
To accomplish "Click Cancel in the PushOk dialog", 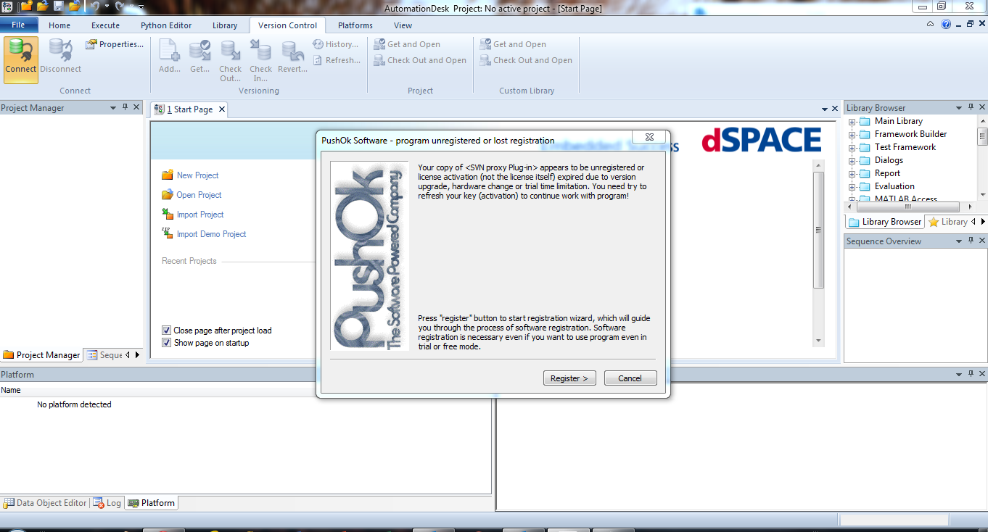I will (630, 378).
